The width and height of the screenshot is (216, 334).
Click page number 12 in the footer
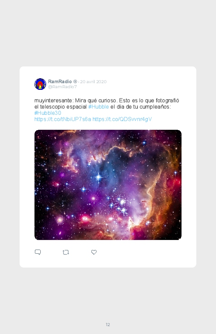pos(108,324)
